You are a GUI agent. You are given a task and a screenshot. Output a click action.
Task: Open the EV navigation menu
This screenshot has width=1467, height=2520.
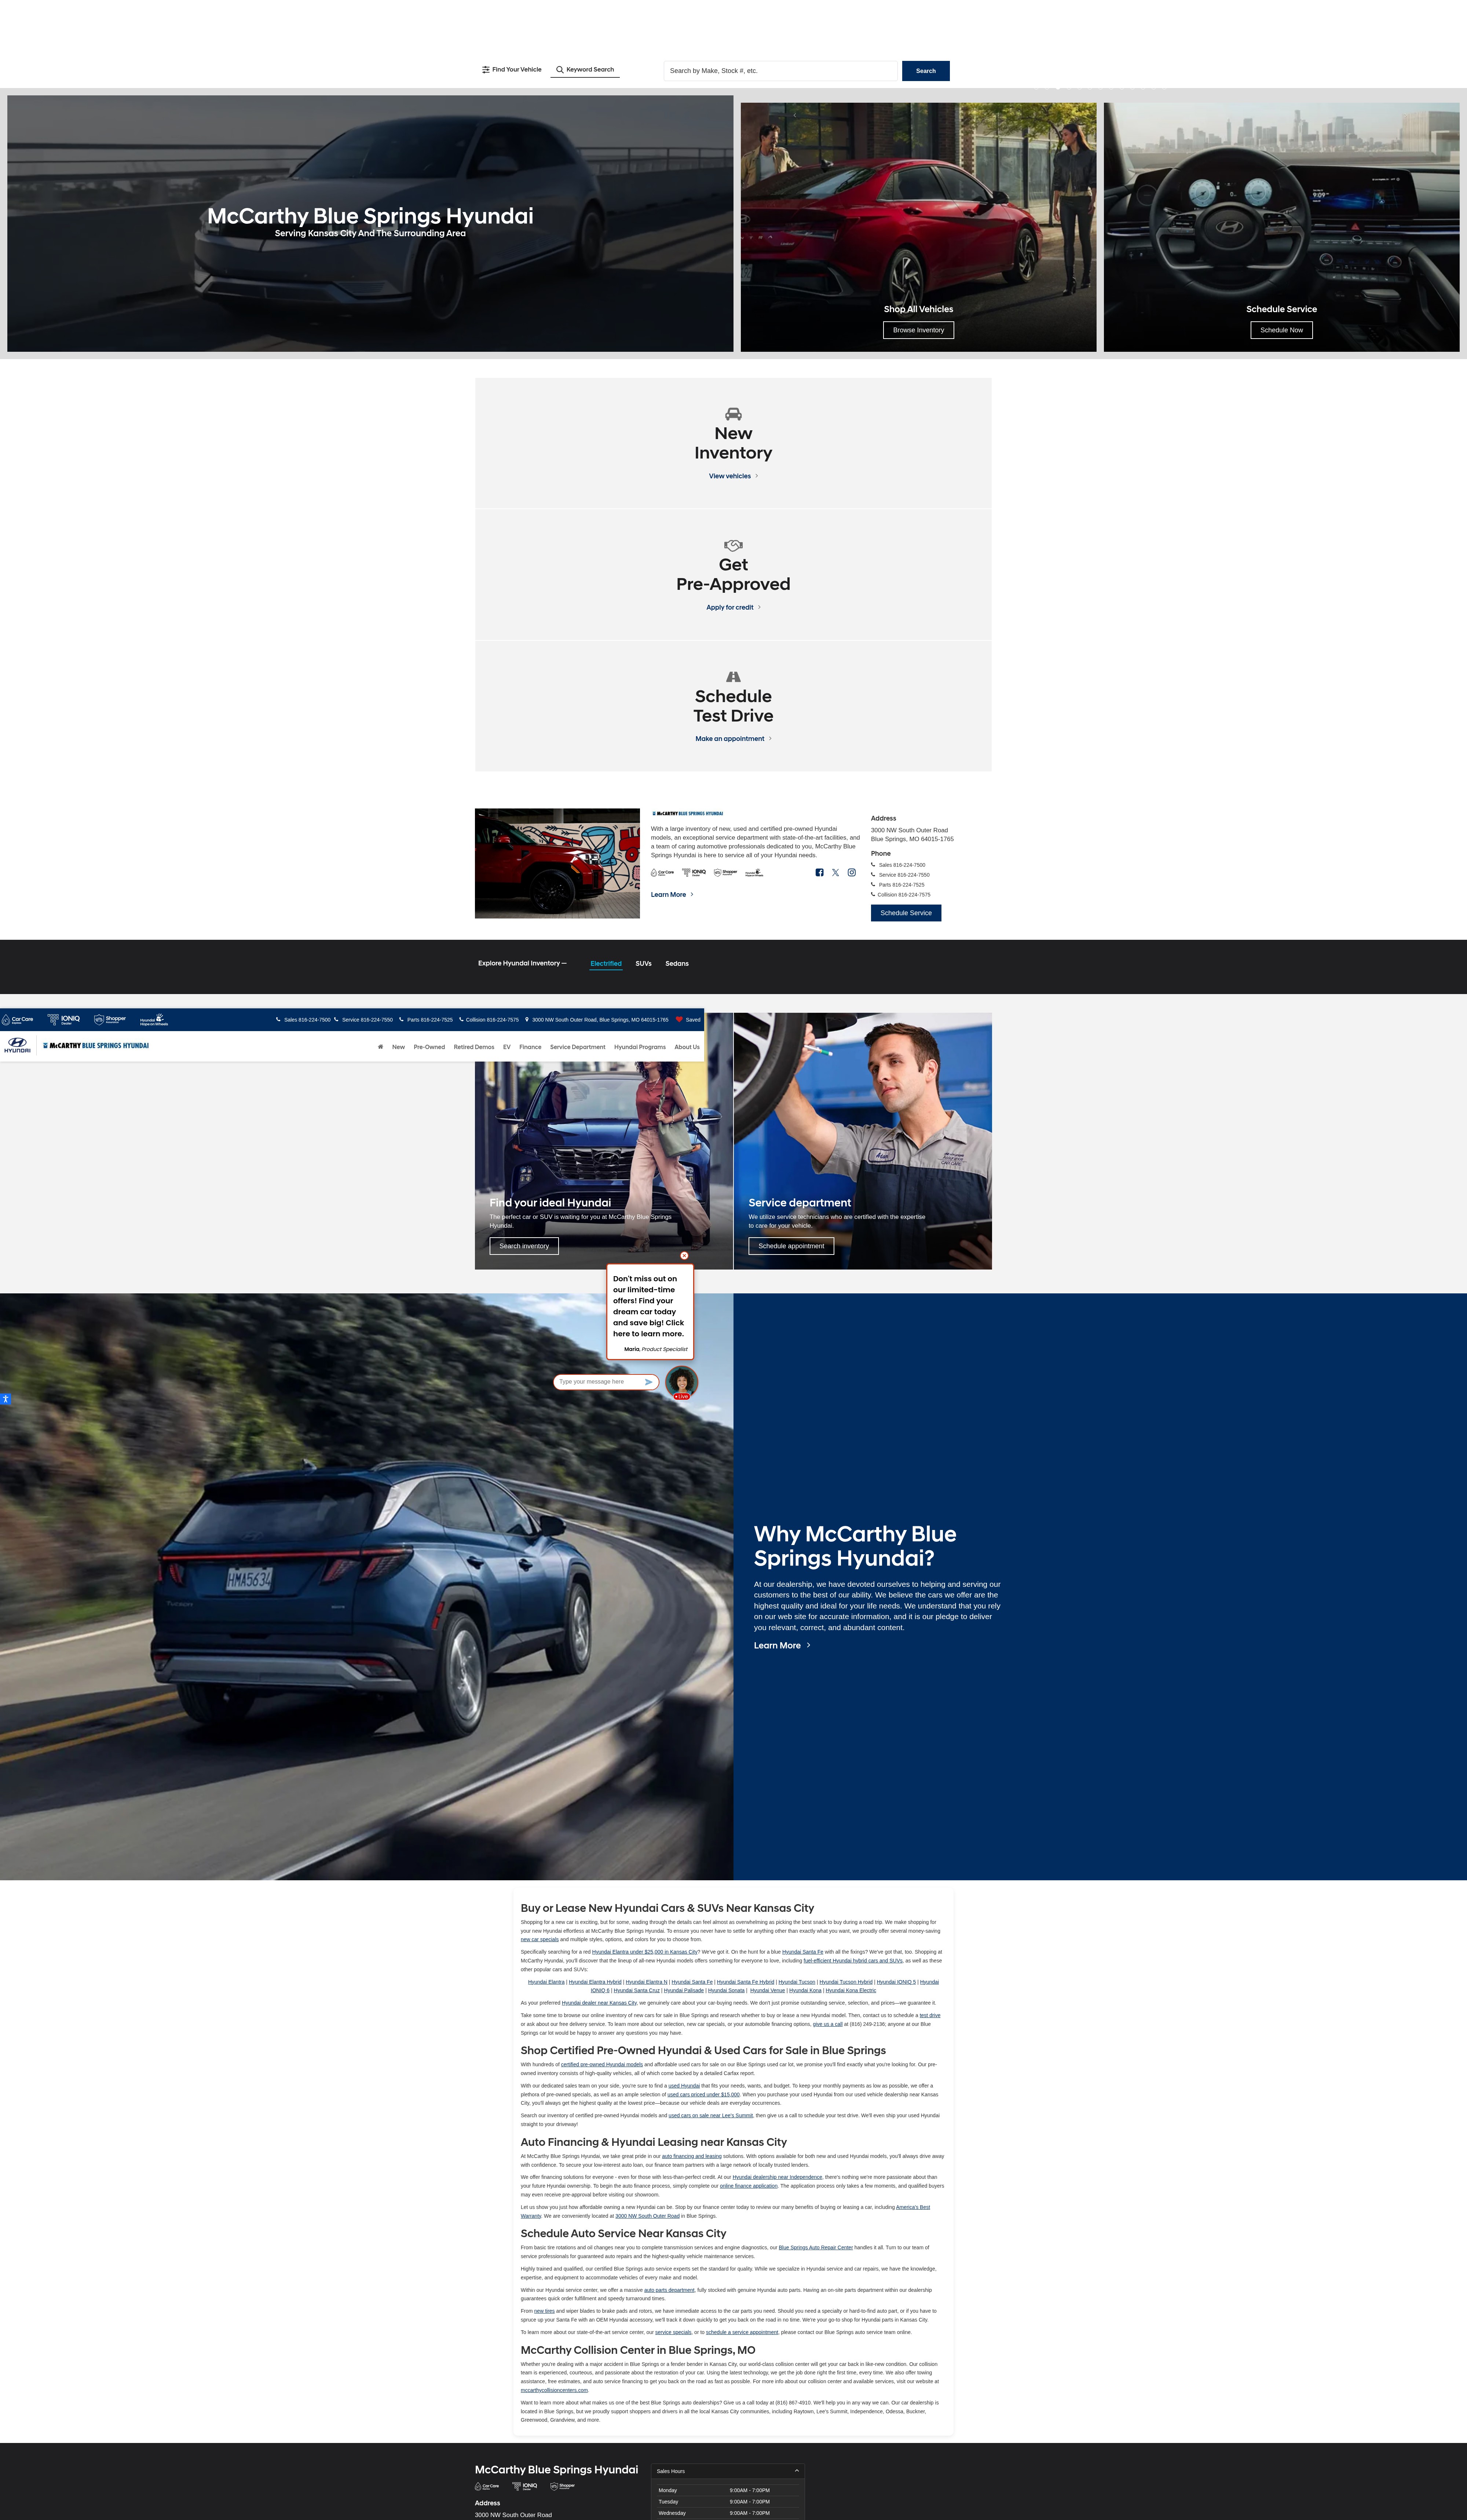click(507, 1047)
